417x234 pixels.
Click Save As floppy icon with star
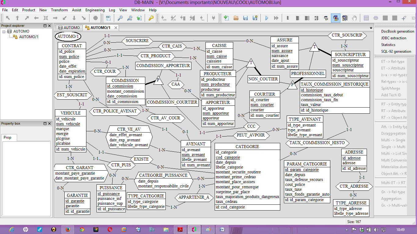pyautogui.click(x=255, y=18)
